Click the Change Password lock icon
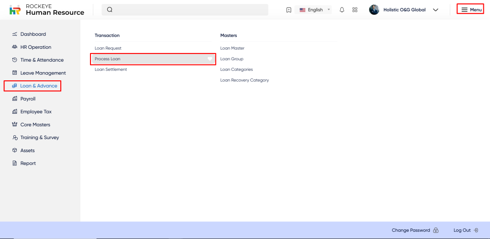 point(435,230)
